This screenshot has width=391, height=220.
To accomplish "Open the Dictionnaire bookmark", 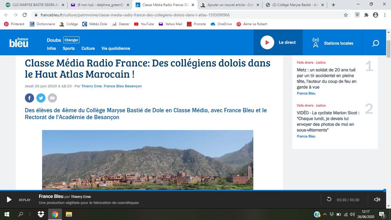I will pos(42,24).
